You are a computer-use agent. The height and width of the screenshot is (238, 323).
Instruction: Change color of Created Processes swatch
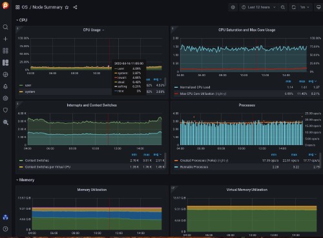coord(176,161)
